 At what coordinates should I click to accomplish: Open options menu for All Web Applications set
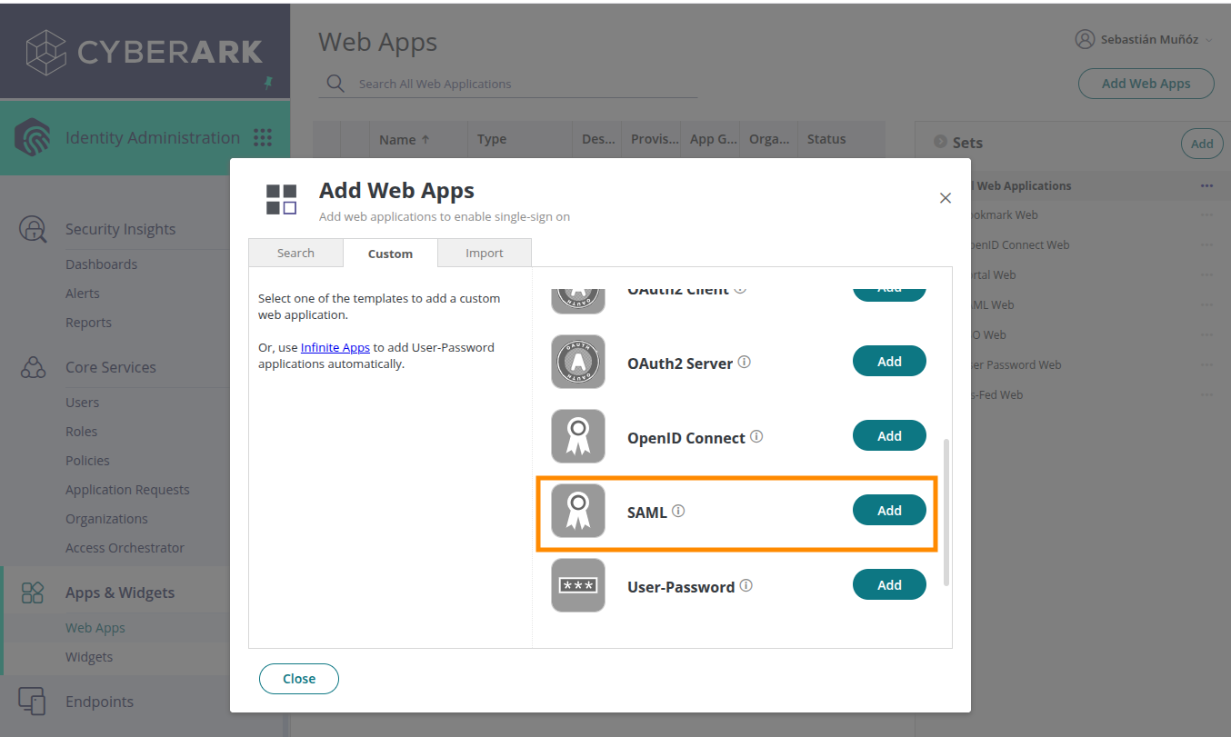click(x=1206, y=185)
